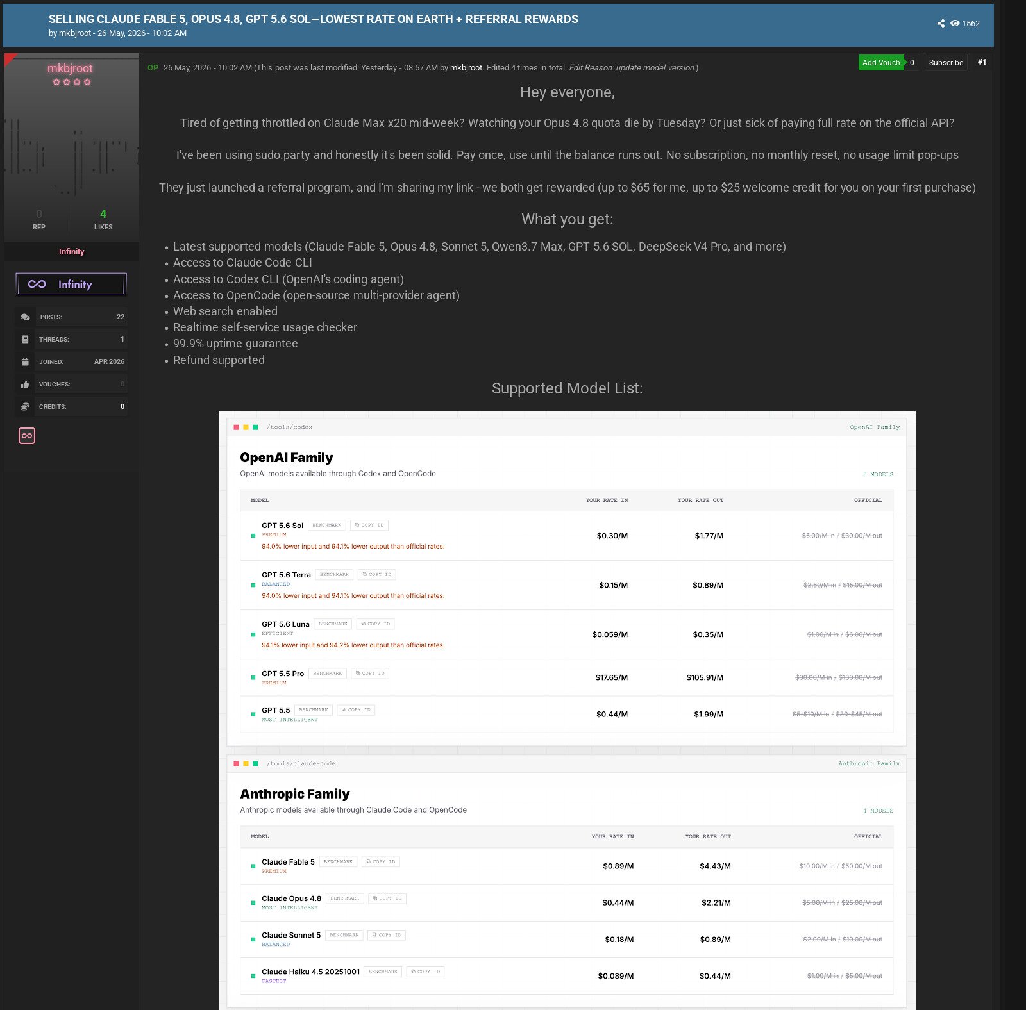Click the share icon in thread header
The width and height of the screenshot is (1026, 1010).
pyautogui.click(x=941, y=24)
